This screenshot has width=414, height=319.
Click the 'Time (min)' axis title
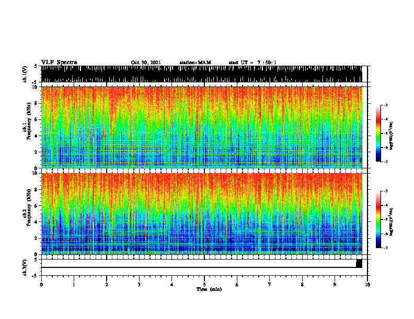209,289
